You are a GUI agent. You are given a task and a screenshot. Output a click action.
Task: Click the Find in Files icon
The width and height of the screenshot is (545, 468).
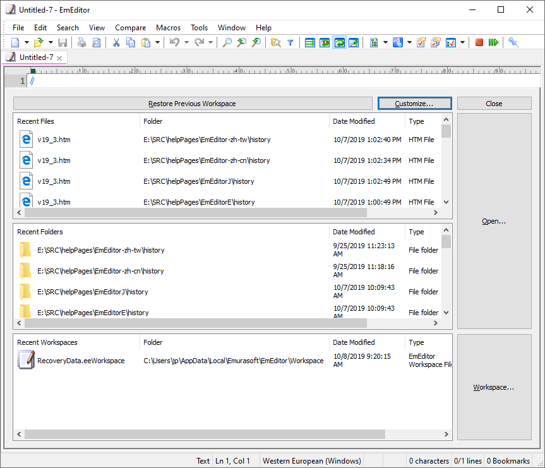coord(275,42)
